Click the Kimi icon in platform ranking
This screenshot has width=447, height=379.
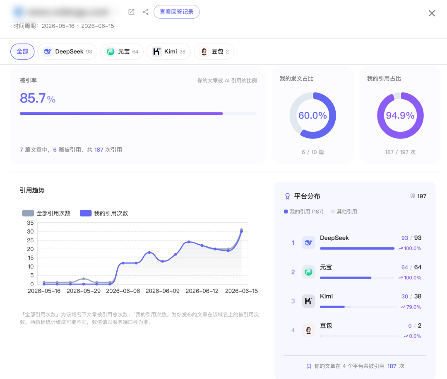308,301
